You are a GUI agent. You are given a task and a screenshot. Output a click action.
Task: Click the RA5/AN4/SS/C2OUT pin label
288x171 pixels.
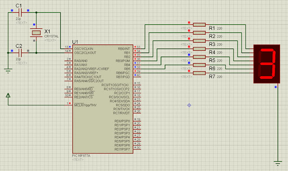click(89, 81)
